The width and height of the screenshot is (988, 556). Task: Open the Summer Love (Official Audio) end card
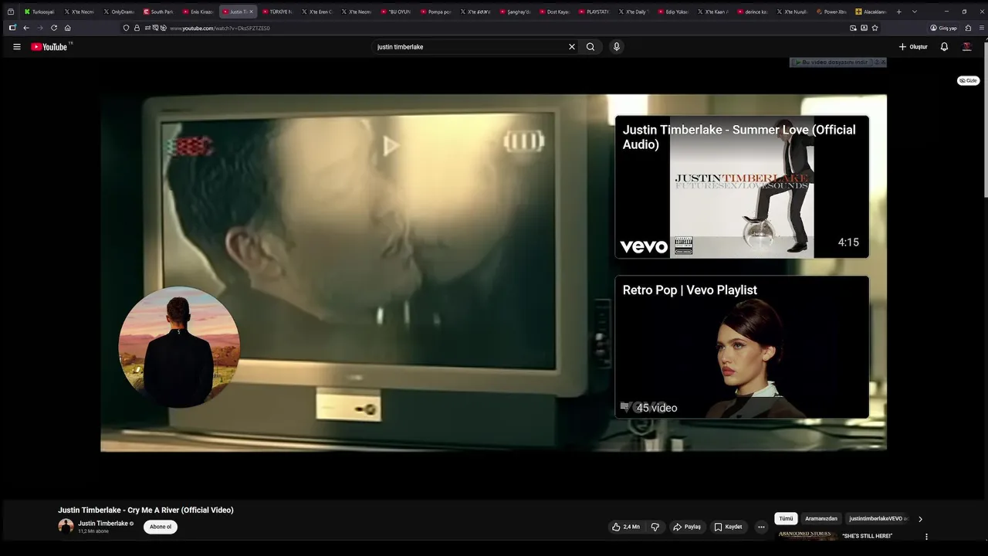[x=742, y=187]
